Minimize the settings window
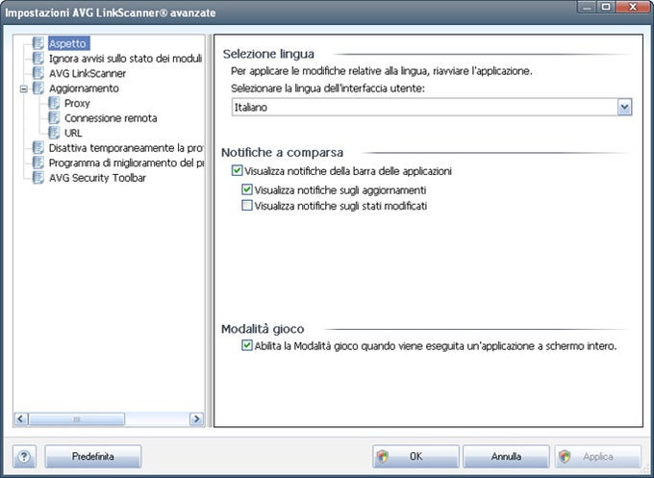This screenshot has height=478, width=654. click(x=588, y=7)
